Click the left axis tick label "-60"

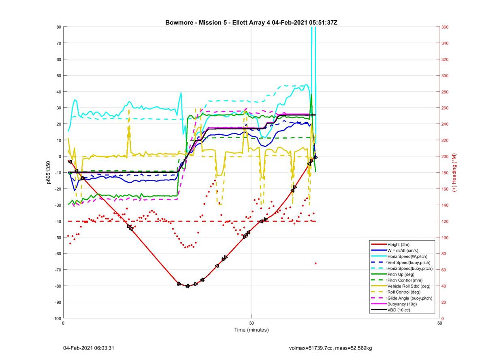pos(58,254)
